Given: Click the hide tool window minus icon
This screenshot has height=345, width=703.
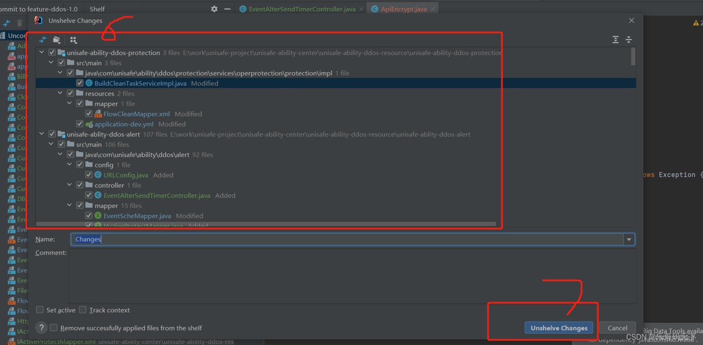Looking at the screenshot, I should 227,9.
